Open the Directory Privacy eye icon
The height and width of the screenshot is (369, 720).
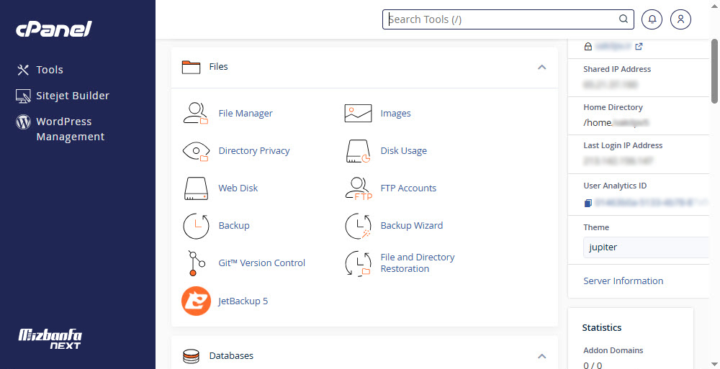(x=196, y=151)
